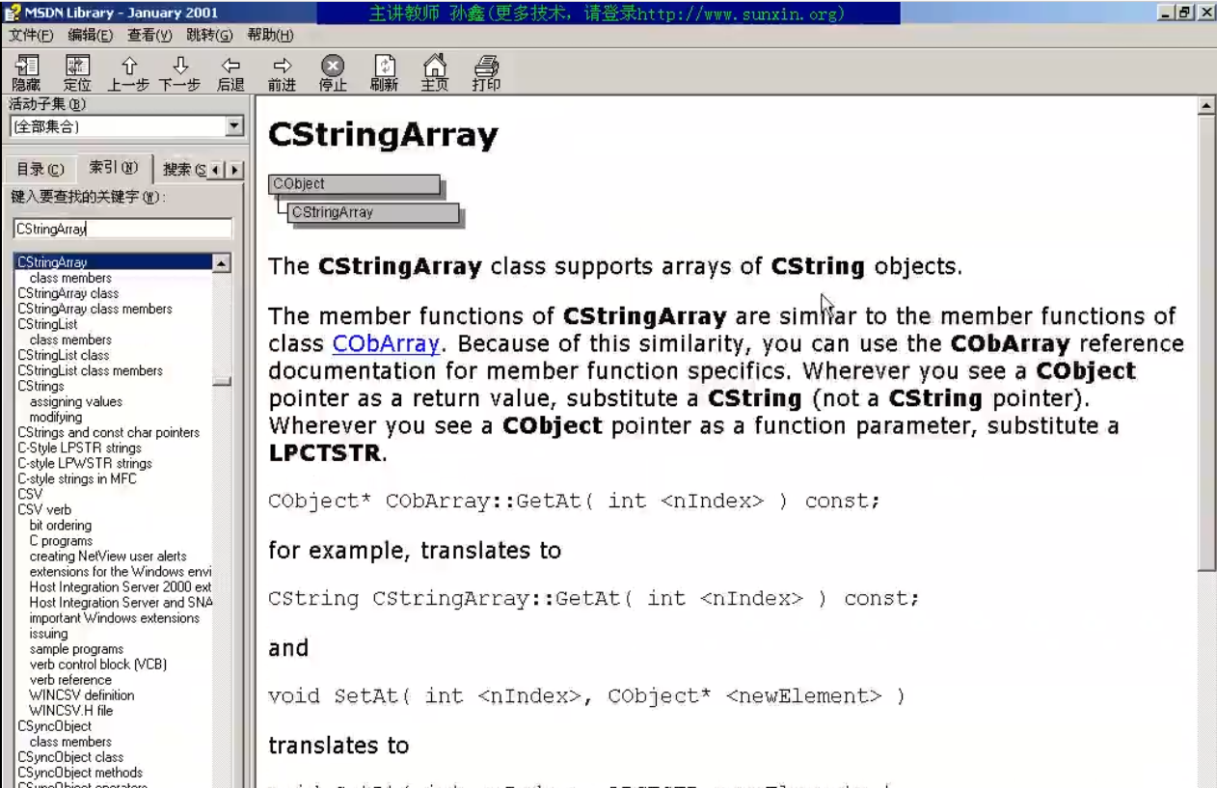Image resolution: width=1217 pixels, height=788 pixels.
Task: Select 'CSyncObject' index entry
Action: click(x=54, y=726)
